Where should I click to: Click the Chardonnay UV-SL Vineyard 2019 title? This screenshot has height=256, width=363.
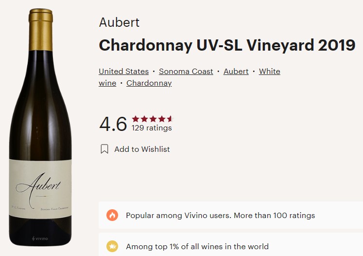point(227,45)
